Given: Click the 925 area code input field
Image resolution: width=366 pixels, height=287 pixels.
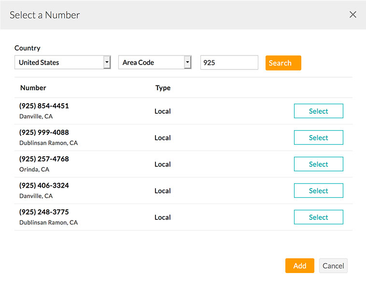Looking at the screenshot, I should click(x=229, y=63).
